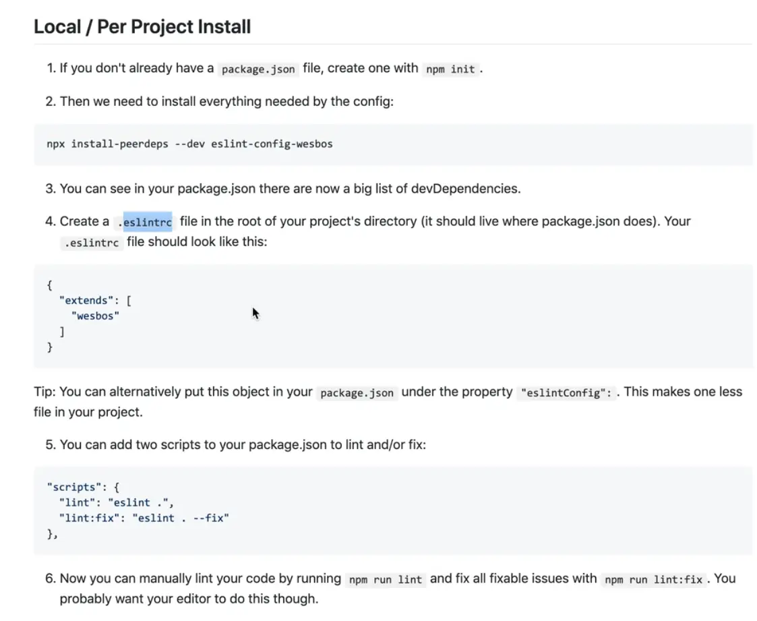Click the npm run lint:fix inline code

653,579
